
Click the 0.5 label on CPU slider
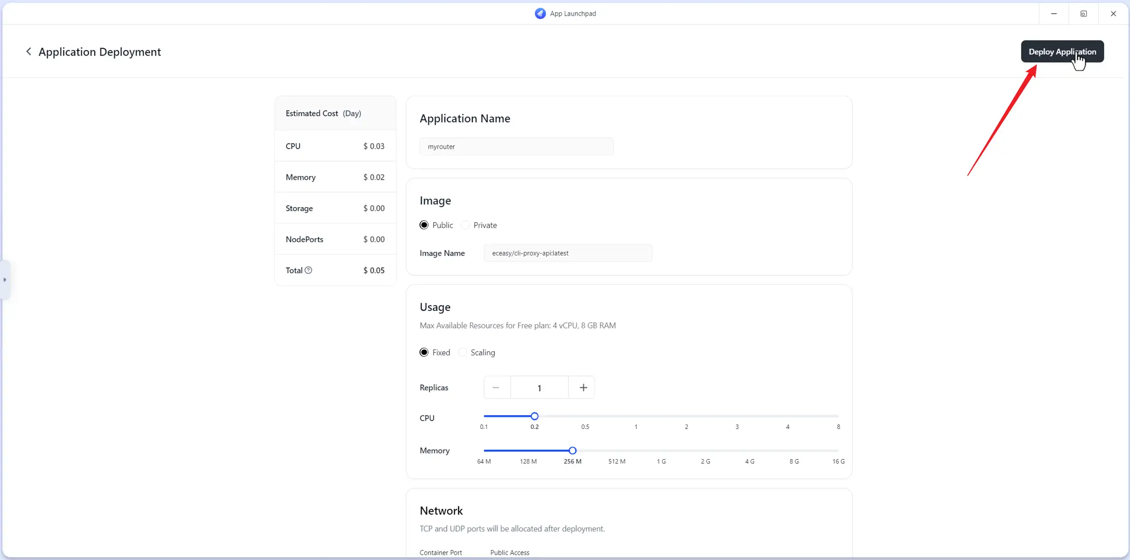point(585,426)
